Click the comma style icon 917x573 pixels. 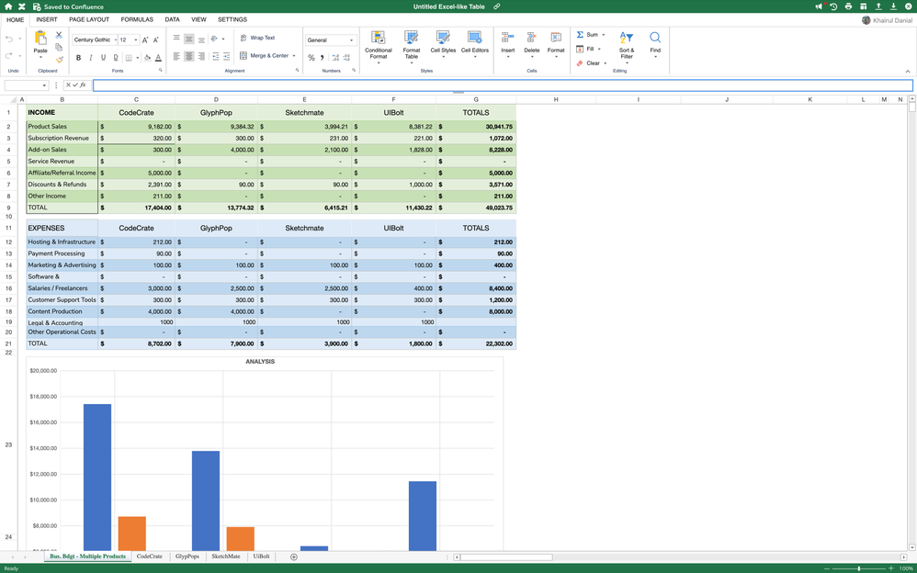click(x=322, y=57)
